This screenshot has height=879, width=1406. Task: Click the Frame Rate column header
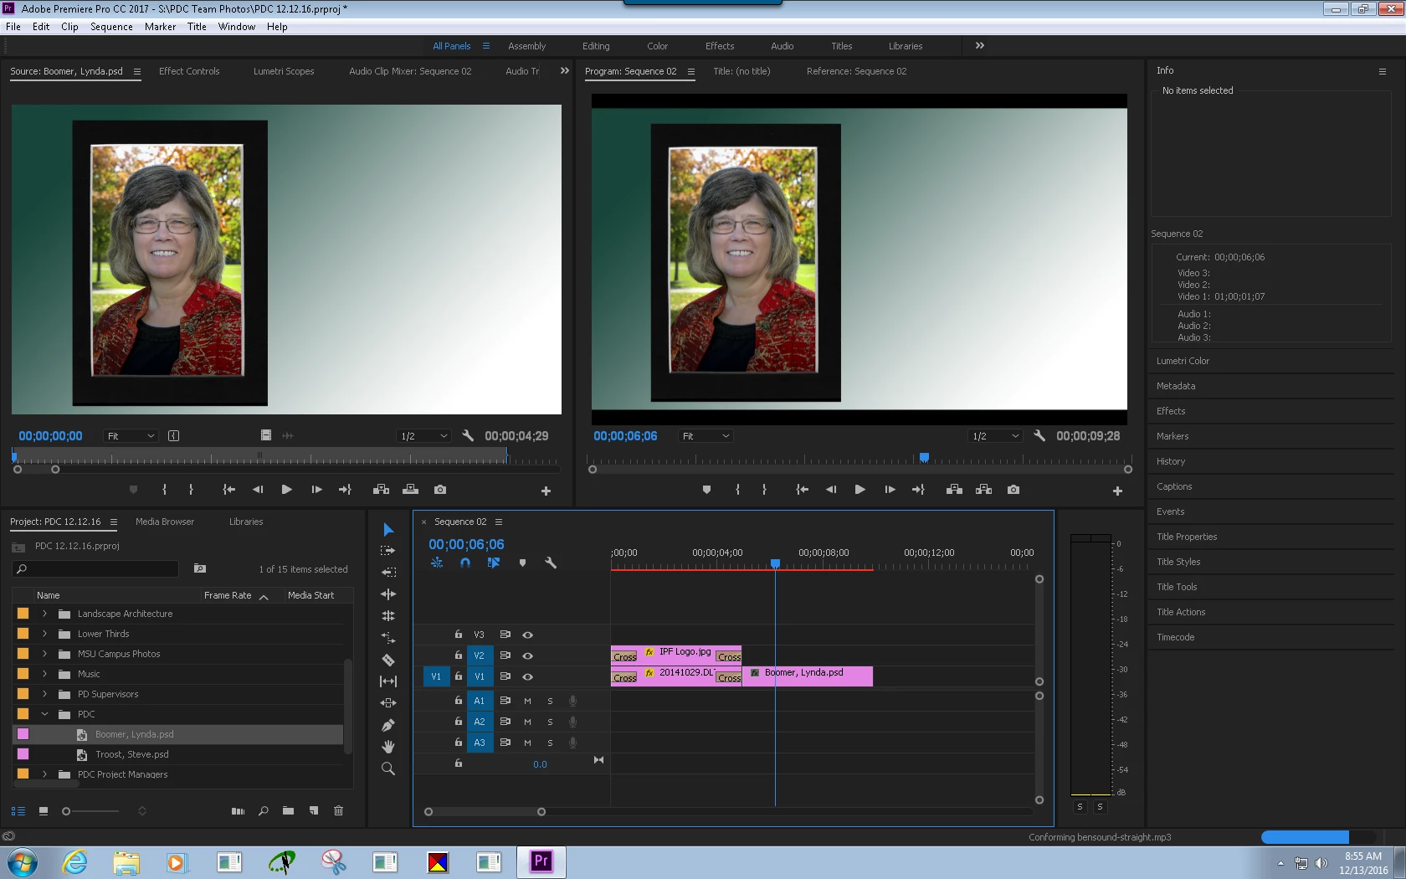pyautogui.click(x=228, y=595)
